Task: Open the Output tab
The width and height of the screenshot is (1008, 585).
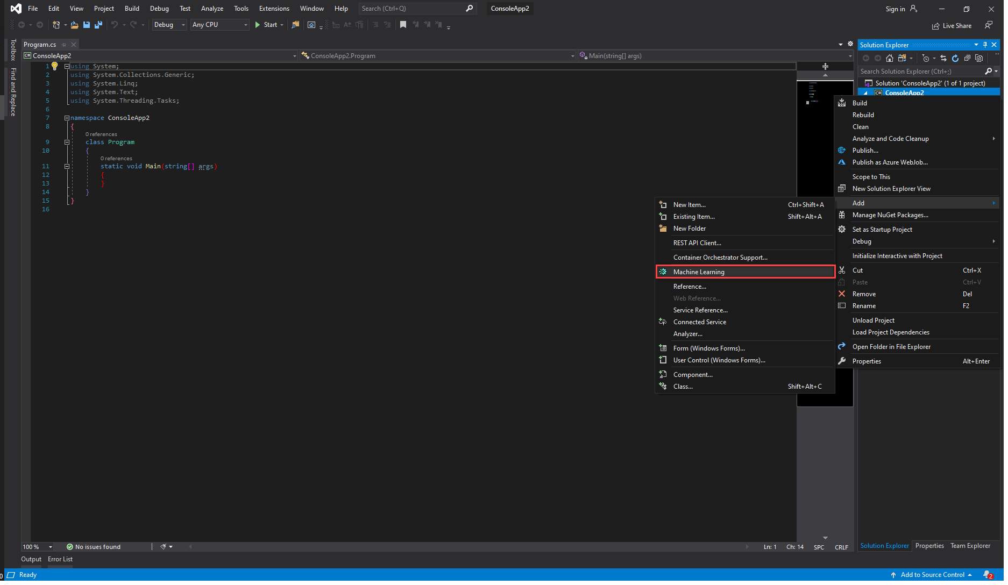Action: pyautogui.click(x=31, y=559)
